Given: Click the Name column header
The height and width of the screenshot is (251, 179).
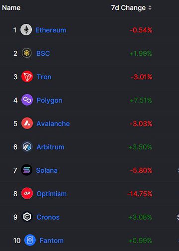Looking at the screenshot, I should click(x=11, y=7).
